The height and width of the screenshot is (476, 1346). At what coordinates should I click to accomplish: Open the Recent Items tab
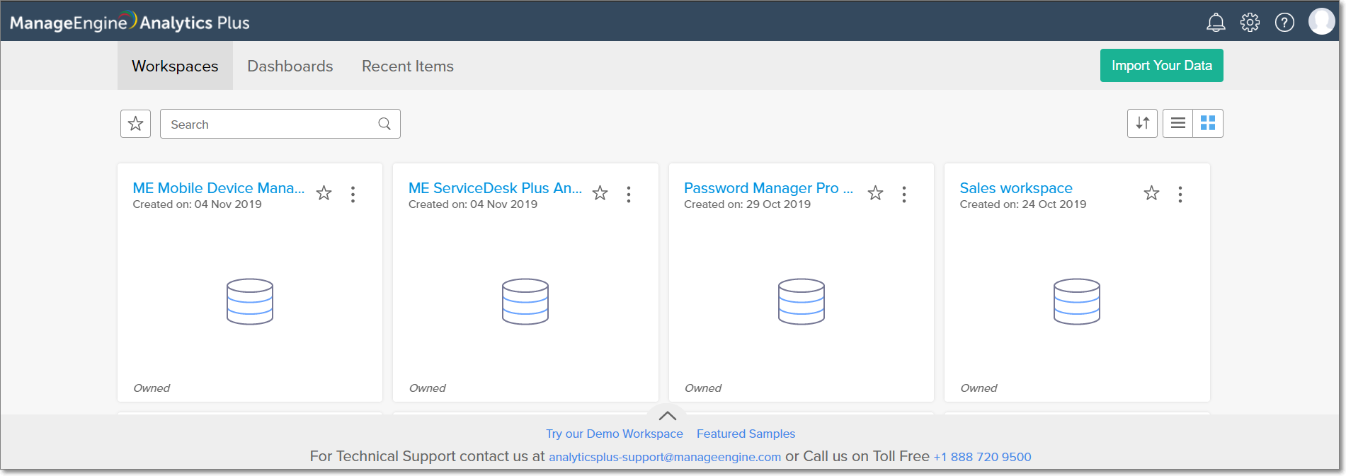point(407,66)
